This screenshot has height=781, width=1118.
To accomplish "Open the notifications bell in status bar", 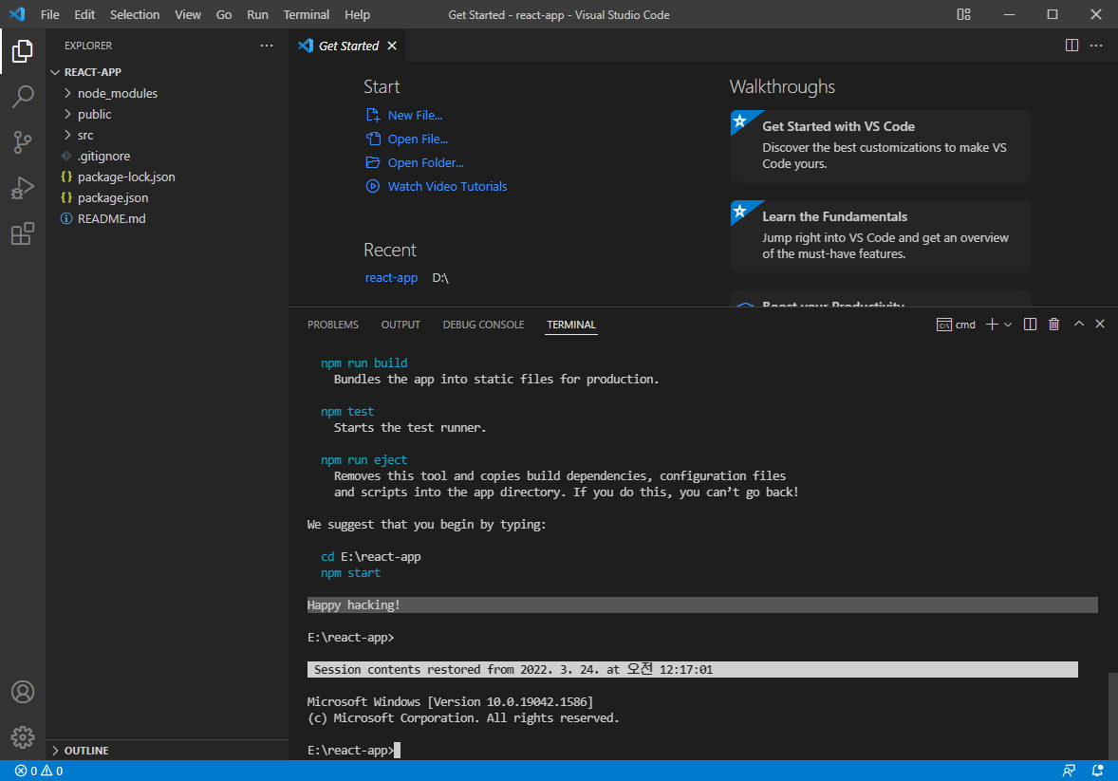I will tap(1097, 771).
